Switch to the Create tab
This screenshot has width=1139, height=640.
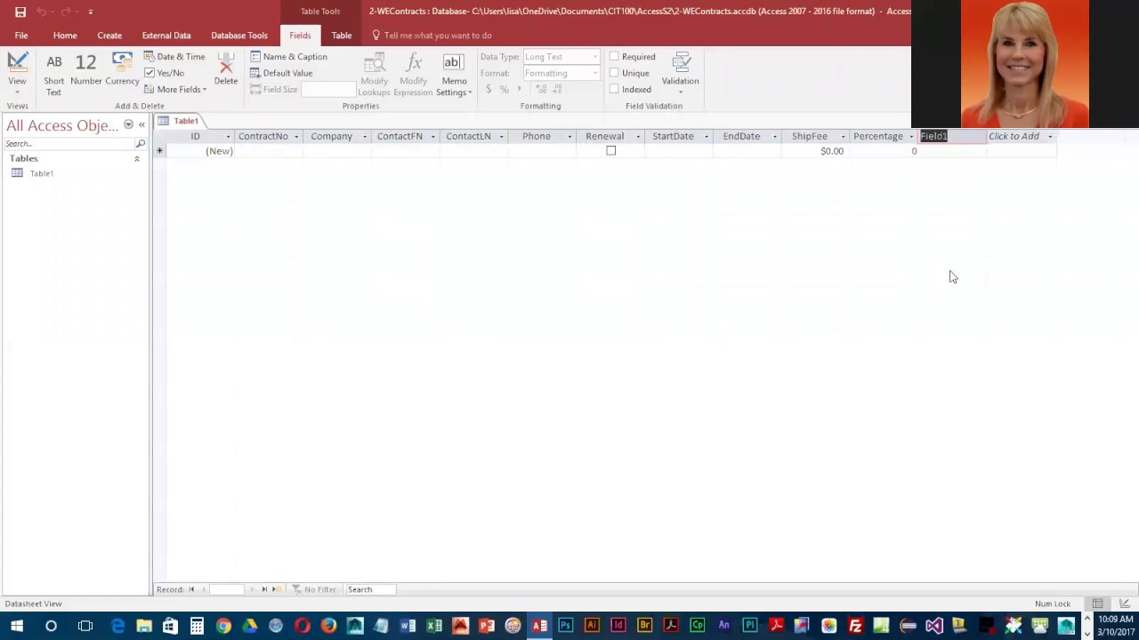(x=109, y=36)
